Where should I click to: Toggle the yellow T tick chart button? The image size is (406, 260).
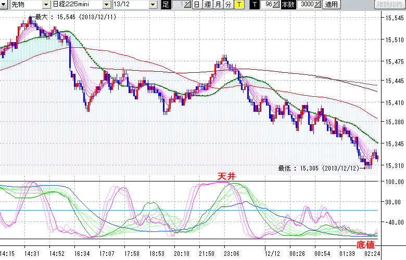pyautogui.click(x=238, y=5)
